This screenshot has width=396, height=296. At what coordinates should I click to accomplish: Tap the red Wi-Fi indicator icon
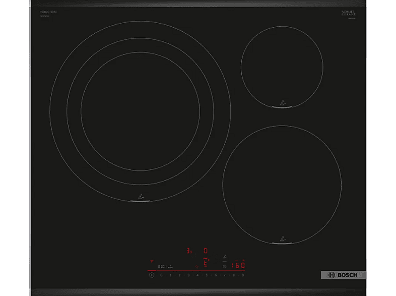tap(151, 261)
